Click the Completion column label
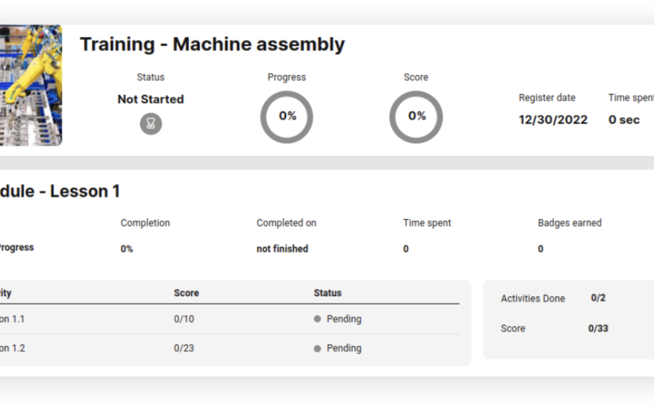Screen dimensions: 654x407 tap(145, 223)
